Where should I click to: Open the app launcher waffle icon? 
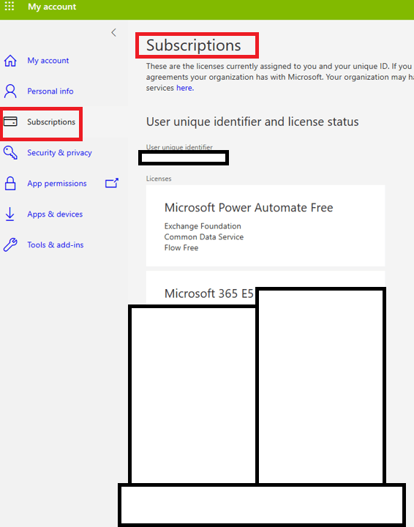10,7
